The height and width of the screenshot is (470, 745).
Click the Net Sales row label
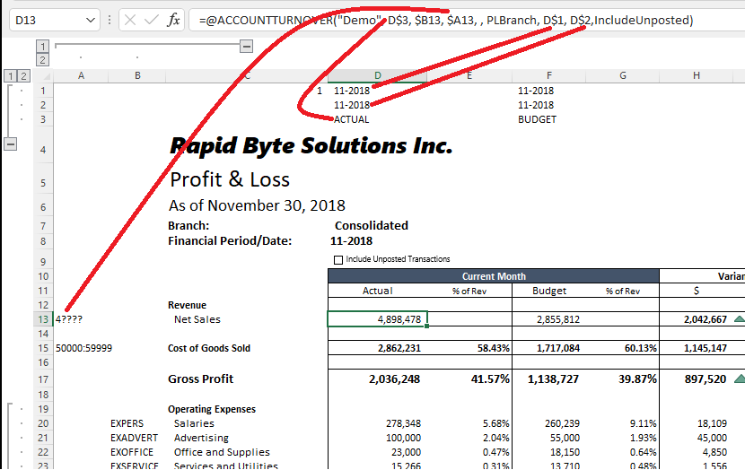tap(197, 319)
